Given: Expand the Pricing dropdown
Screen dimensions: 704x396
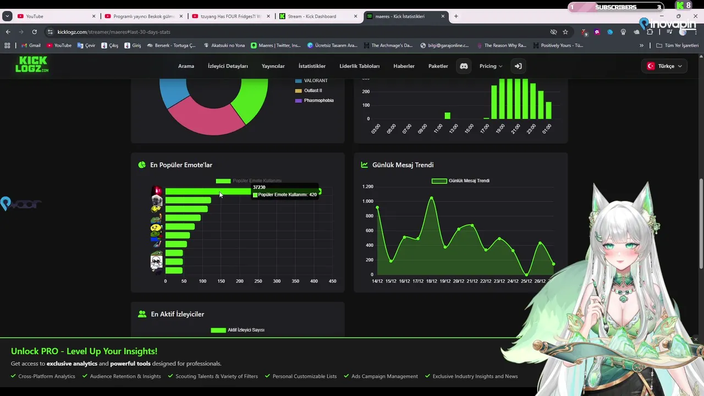Looking at the screenshot, I should point(491,66).
